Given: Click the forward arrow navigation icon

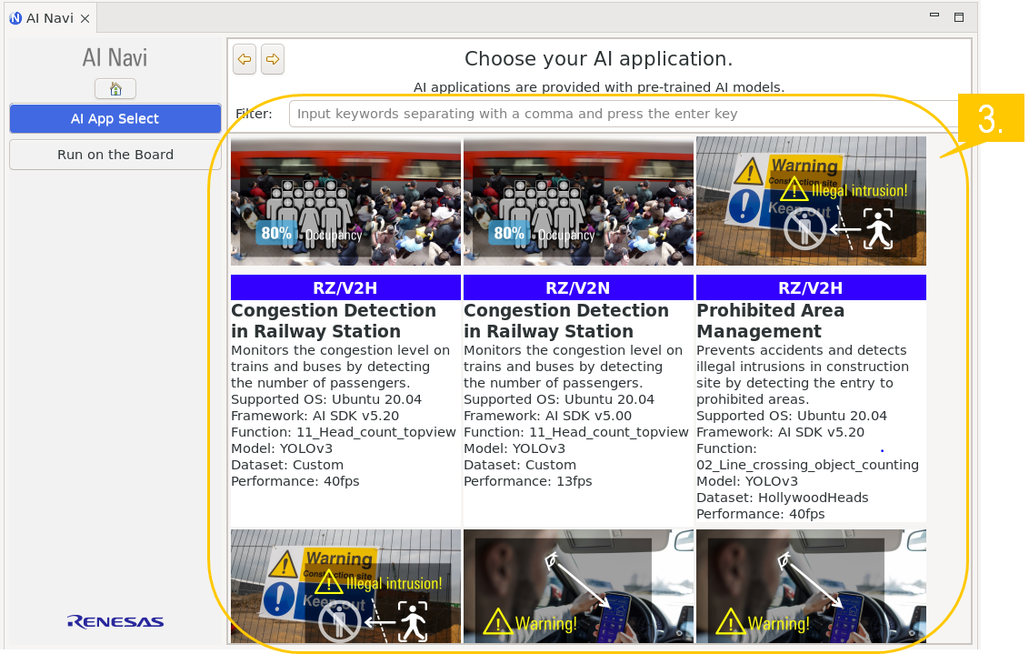Looking at the screenshot, I should click(x=273, y=60).
